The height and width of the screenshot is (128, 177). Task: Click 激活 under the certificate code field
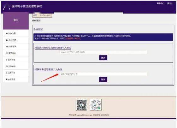pyautogui.click(x=103, y=58)
